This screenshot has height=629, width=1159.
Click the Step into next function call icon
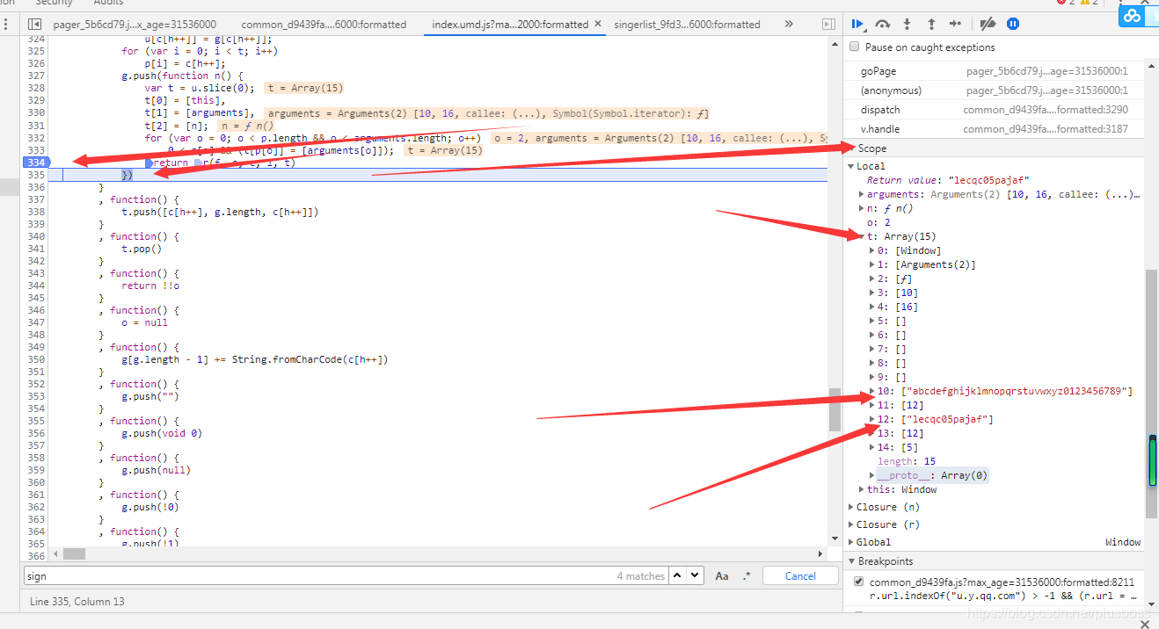(x=908, y=24)
